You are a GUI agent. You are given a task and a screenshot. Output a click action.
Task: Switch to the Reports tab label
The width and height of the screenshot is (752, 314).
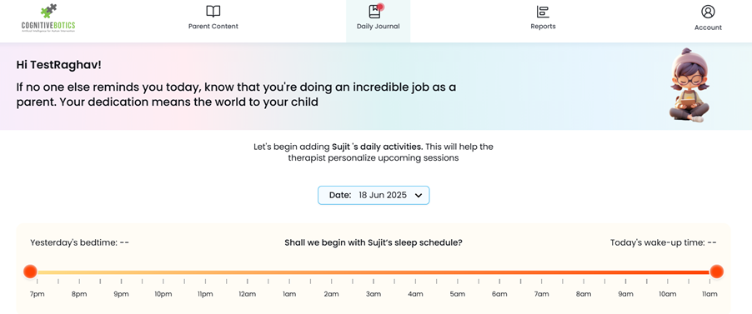click(x=543, y=27)
